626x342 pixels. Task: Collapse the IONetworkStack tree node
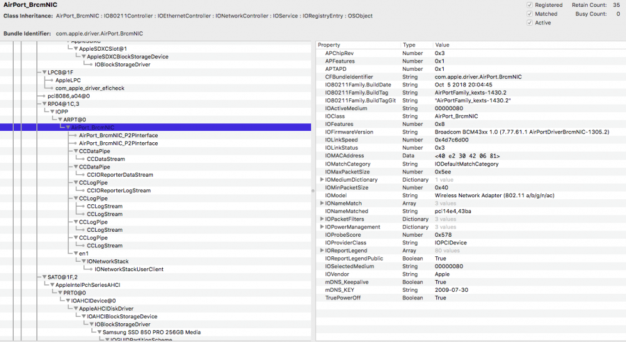84,261
